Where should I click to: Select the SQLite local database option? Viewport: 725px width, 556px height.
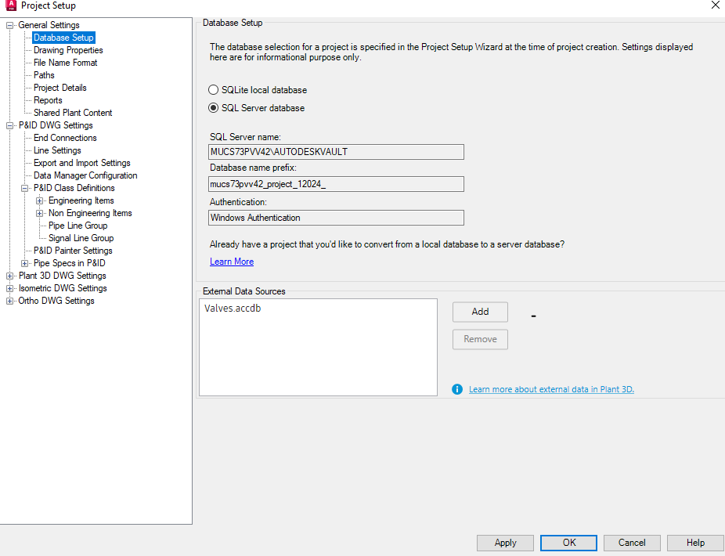[213, 89]
